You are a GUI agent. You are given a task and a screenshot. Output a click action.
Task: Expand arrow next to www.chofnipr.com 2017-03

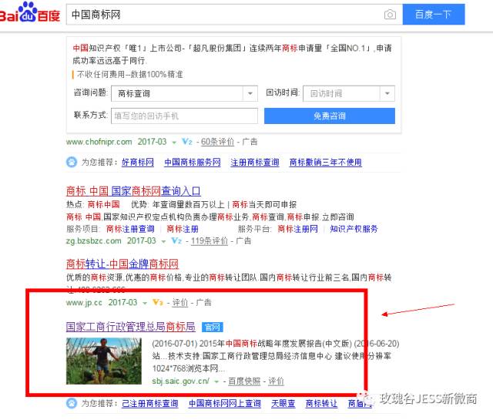(x=174, y=143)
